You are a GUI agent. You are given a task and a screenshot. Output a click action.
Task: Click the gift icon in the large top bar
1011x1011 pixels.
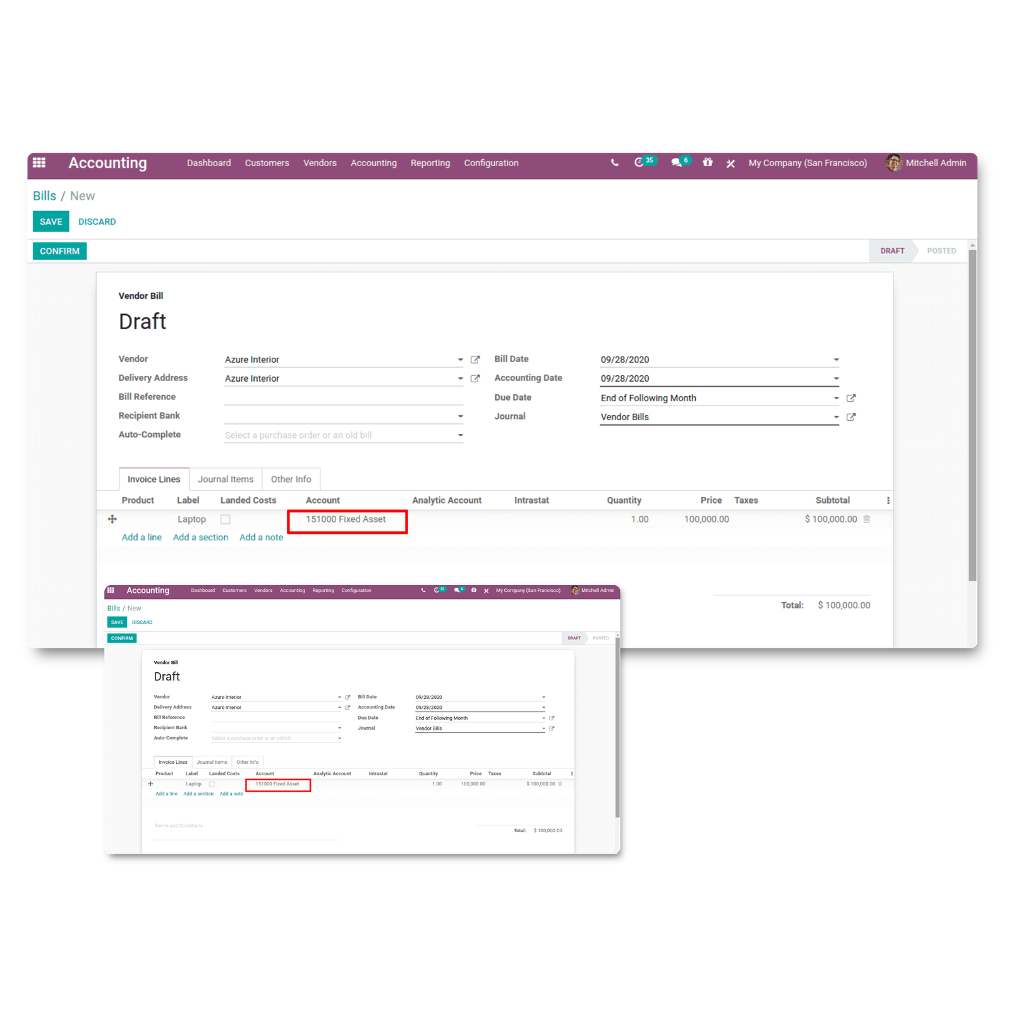[708, 163]
